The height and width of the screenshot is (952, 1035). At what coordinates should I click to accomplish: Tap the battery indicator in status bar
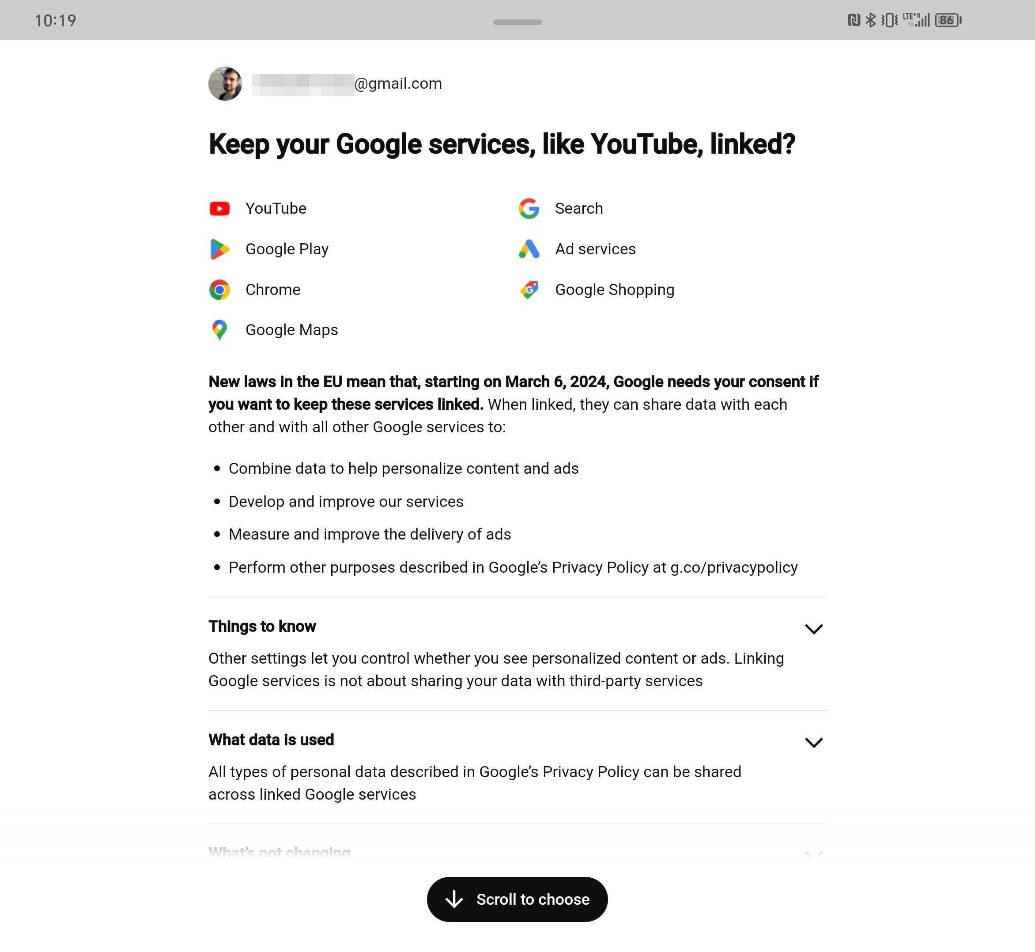click(x=948, y=20)
